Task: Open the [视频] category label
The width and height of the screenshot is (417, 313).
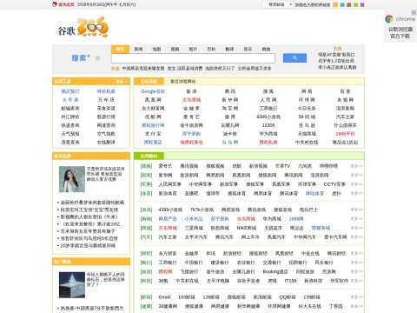Action: point(146,166)
